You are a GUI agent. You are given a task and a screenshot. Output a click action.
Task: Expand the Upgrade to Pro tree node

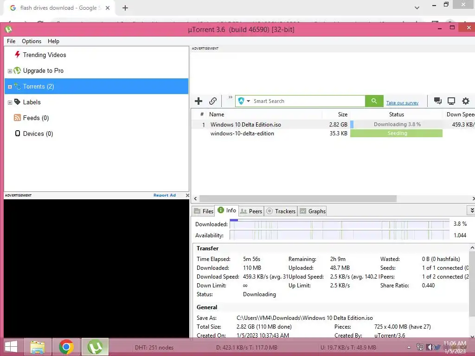(10, 71)
